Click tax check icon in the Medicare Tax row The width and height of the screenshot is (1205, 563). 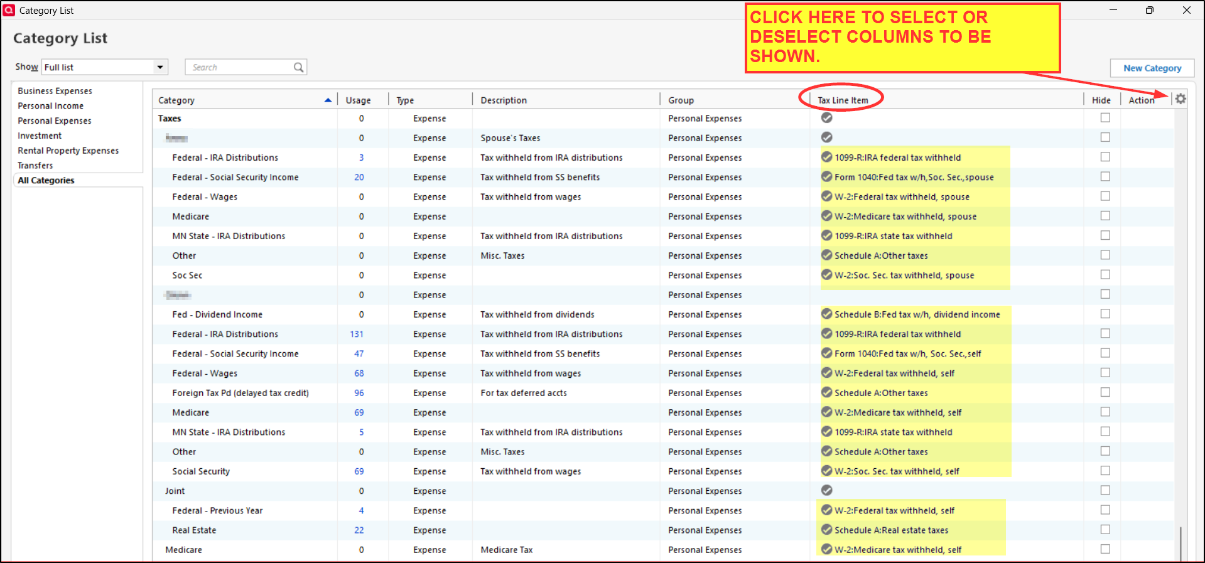[x=827, y=549]
